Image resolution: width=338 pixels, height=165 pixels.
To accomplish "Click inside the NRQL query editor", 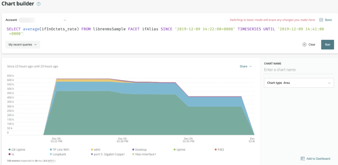I will click(165, 31).
